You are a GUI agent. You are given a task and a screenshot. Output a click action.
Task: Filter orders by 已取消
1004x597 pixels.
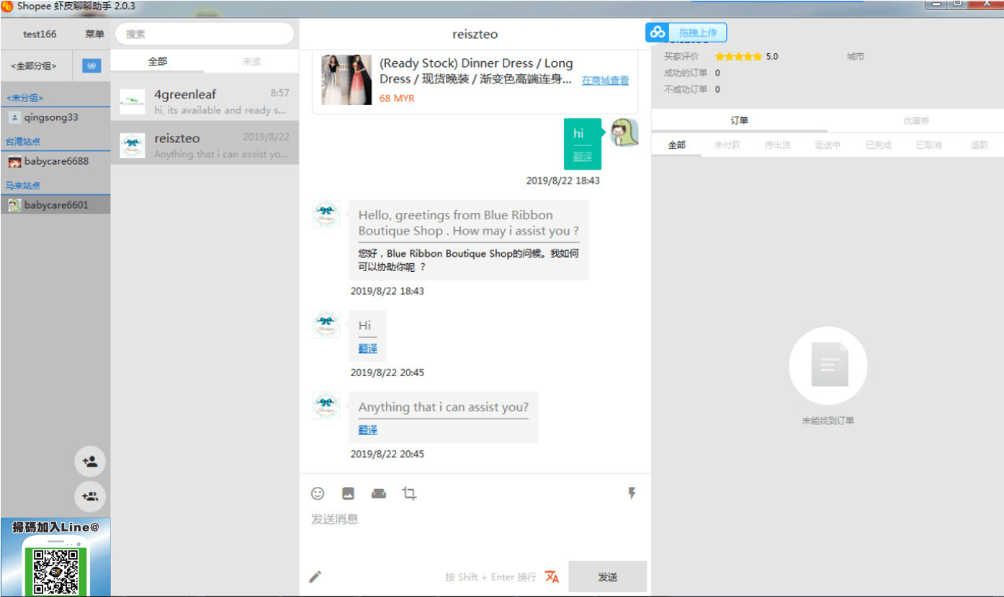click(x=929, y=145)
